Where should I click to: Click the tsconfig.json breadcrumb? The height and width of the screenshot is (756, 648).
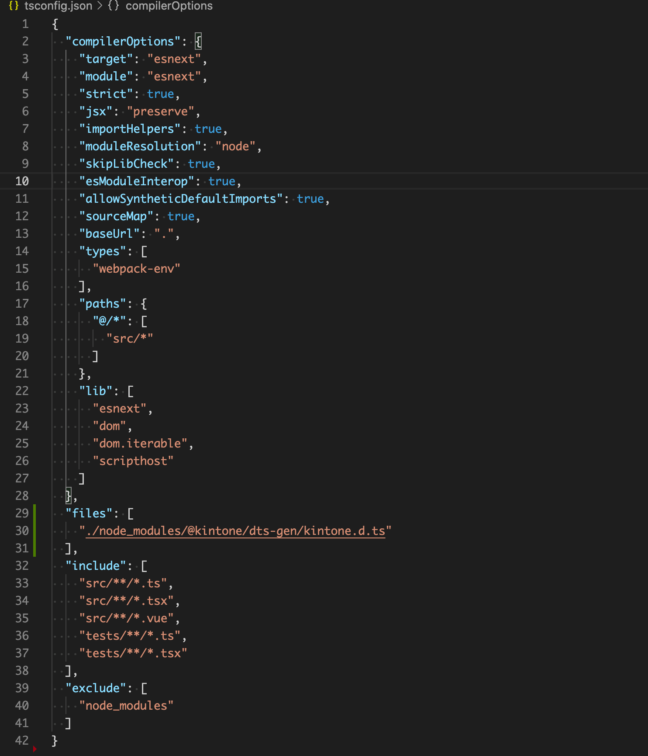58,6
